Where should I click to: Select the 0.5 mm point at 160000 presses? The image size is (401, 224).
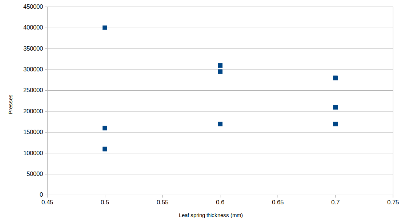[105, 128]
